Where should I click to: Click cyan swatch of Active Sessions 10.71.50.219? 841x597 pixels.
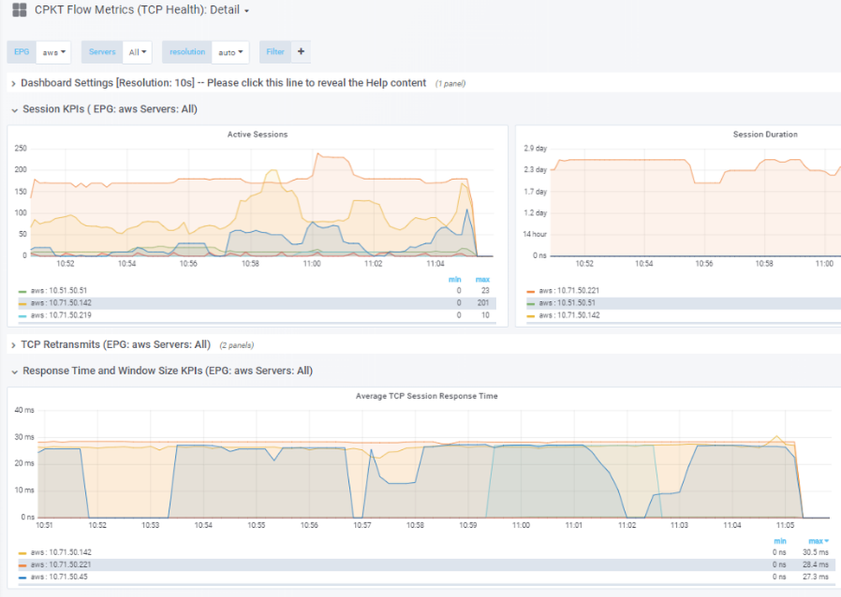pos(23,316)
